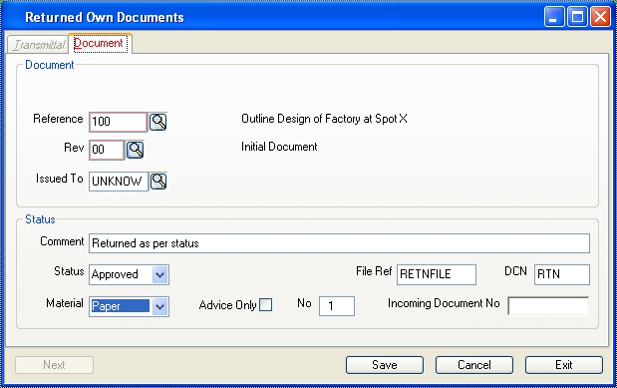
Task: Focus the Comment text field
Action: (339, 243)
